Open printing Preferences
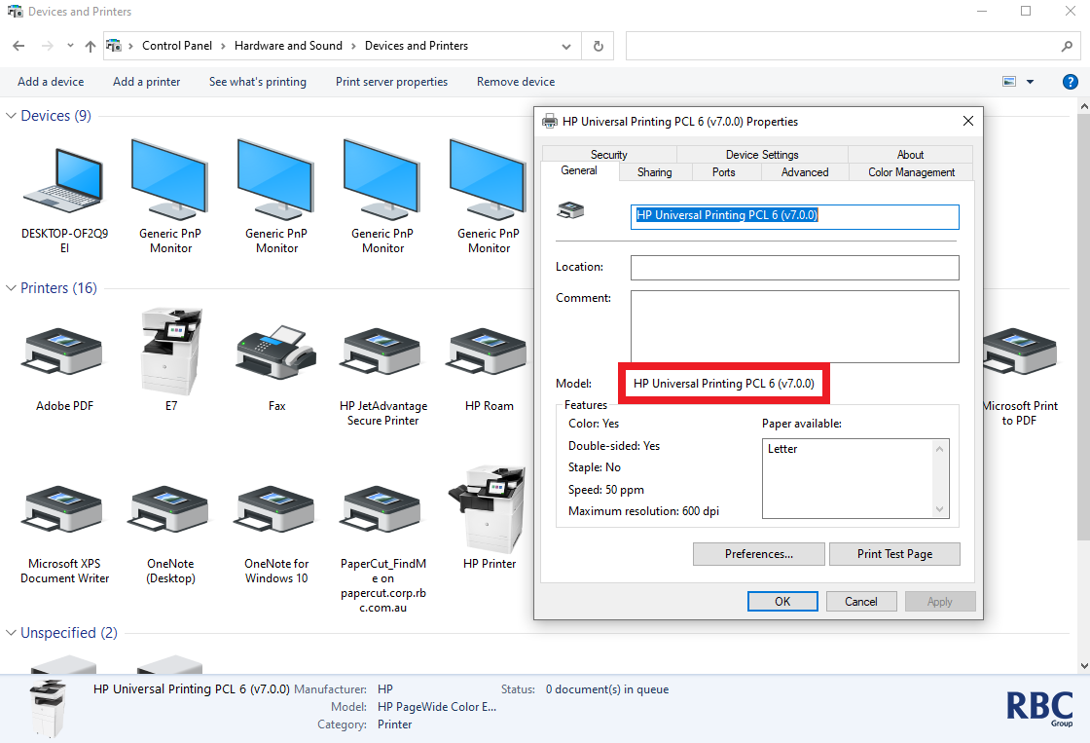The image size is (1090, 743). click(x=758, y=553)
